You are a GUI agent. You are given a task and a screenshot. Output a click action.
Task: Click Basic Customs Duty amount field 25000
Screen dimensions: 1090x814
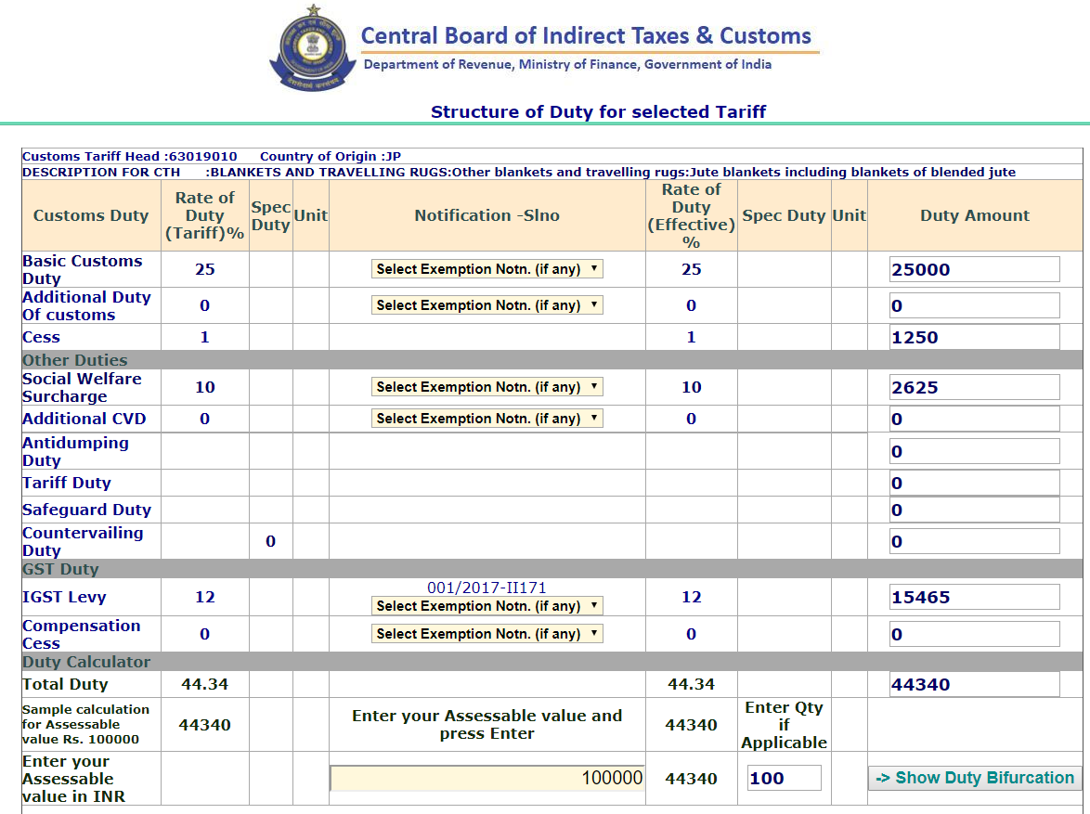coord(975,269)
